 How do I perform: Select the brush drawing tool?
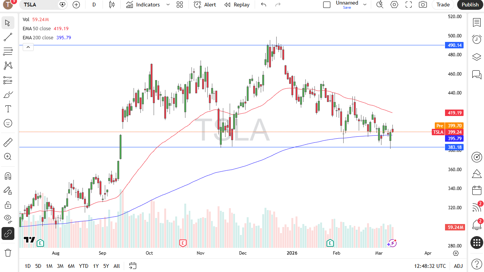coord(8,94)
